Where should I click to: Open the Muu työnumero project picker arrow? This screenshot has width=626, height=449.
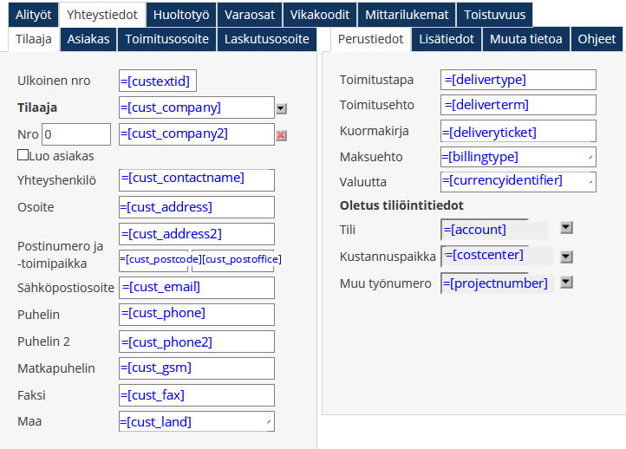click(566, 283)
